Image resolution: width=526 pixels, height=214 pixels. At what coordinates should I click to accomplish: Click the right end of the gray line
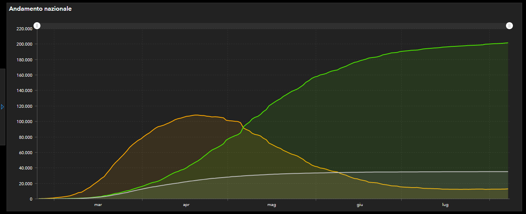tap(508, 171)
